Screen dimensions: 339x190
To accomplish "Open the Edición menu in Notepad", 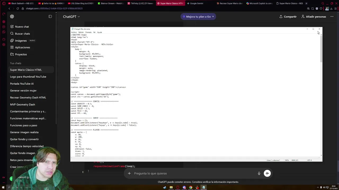I will 81,32.
